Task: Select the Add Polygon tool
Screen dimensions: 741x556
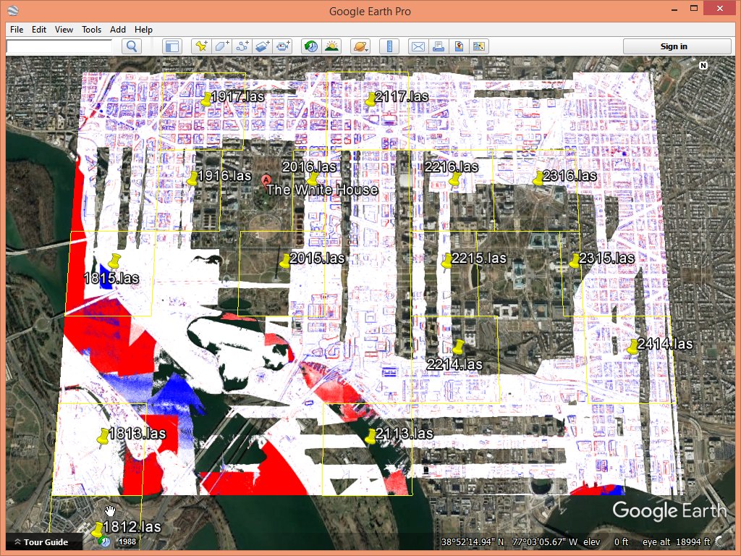Action: tap(221, 46)
